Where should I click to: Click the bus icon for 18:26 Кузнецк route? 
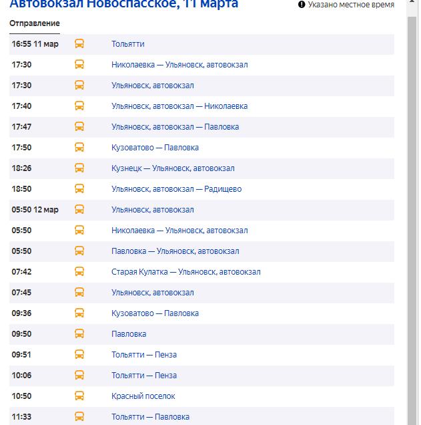pos(79,168)
